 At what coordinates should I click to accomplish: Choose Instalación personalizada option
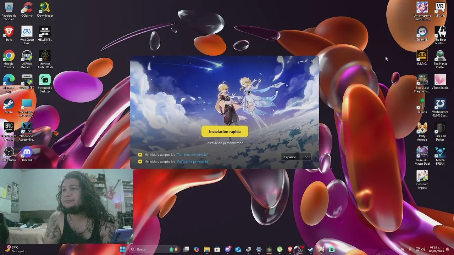225,143
